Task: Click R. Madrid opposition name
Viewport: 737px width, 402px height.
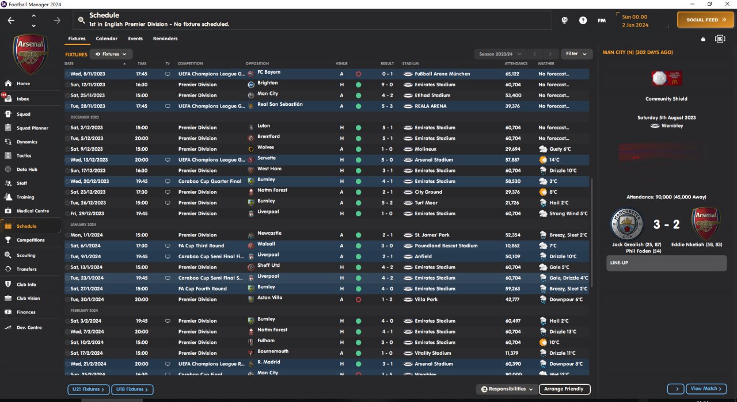Action: tap(268, 362)
